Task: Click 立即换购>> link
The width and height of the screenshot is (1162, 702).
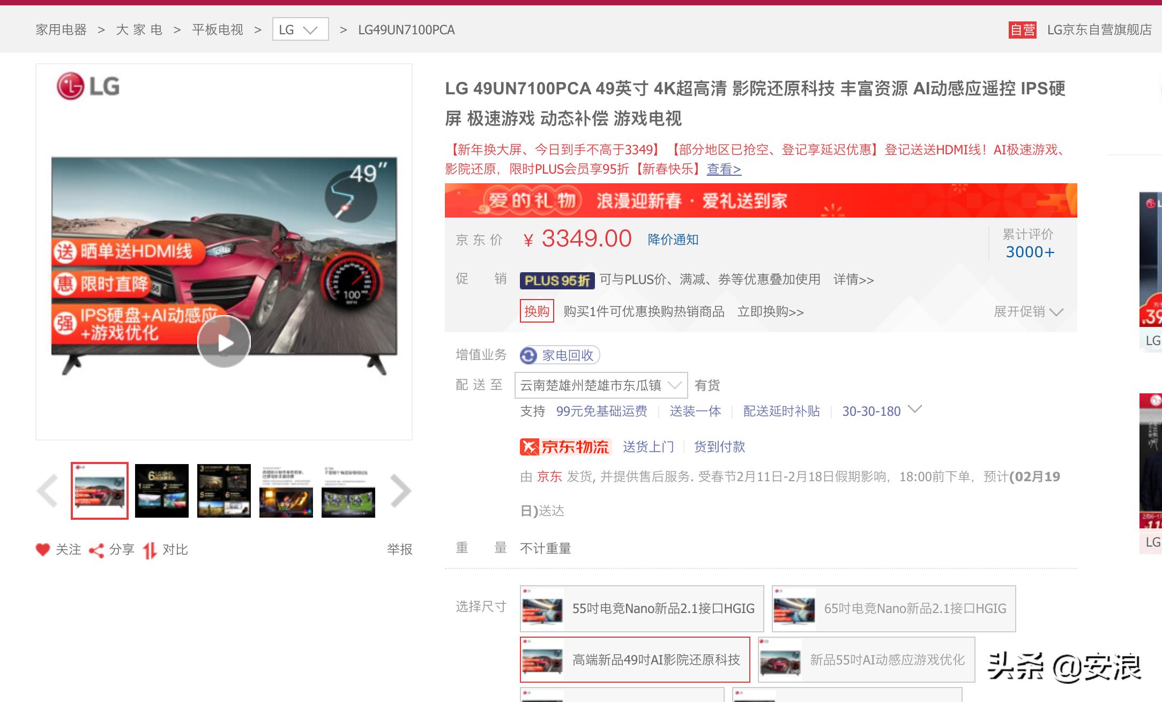Action: click(x=770, y=311)
